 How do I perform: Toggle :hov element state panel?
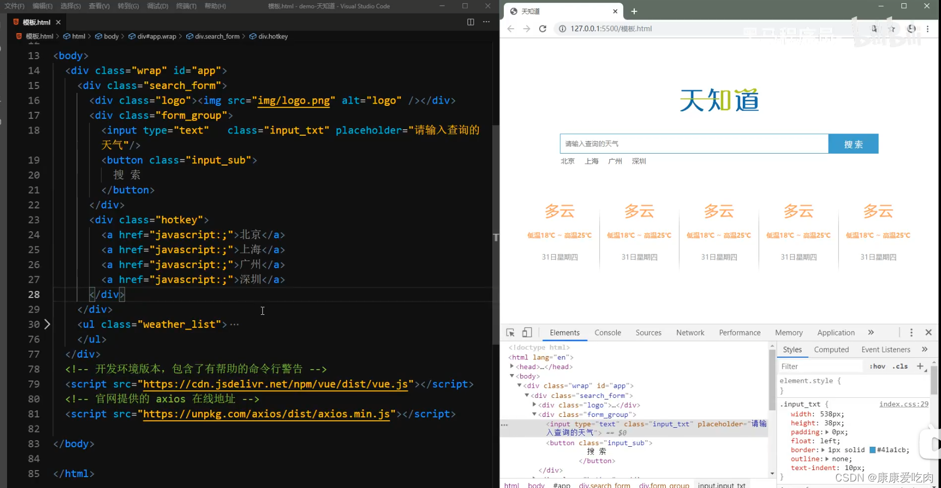(877, 366)
